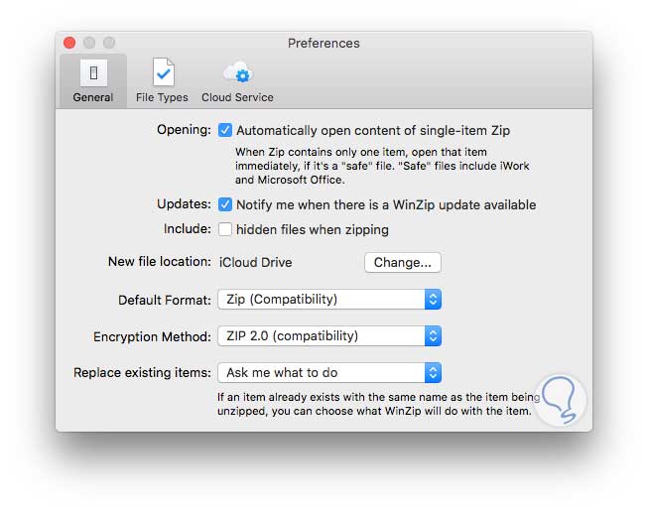The image size is (648, 511).
Task: Open the Replace existing items dropdown
Action: (x=329, y=373)
